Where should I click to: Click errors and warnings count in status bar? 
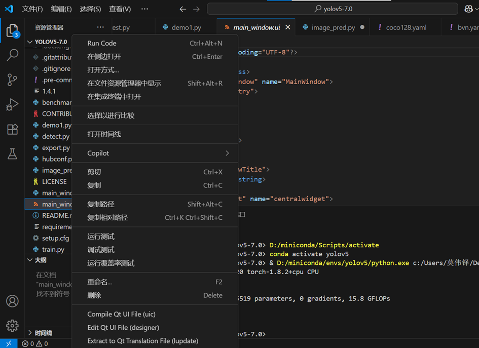pyautogui.click(x=35, y=344)
